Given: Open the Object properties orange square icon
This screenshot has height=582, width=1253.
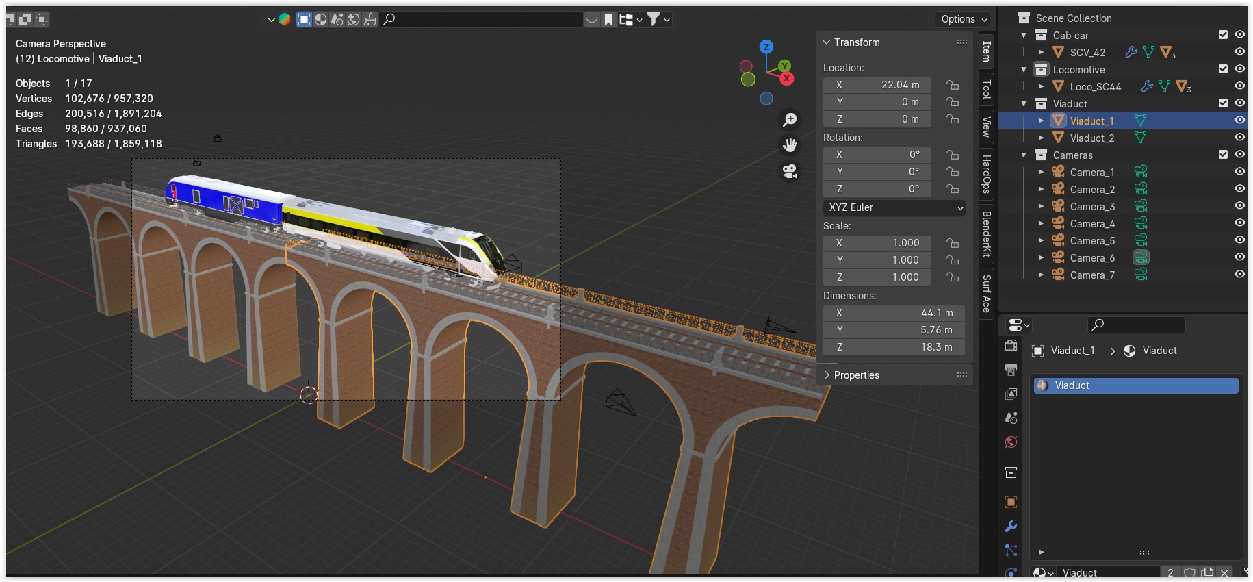Looking at the screenshot, I should point(1011,502).
